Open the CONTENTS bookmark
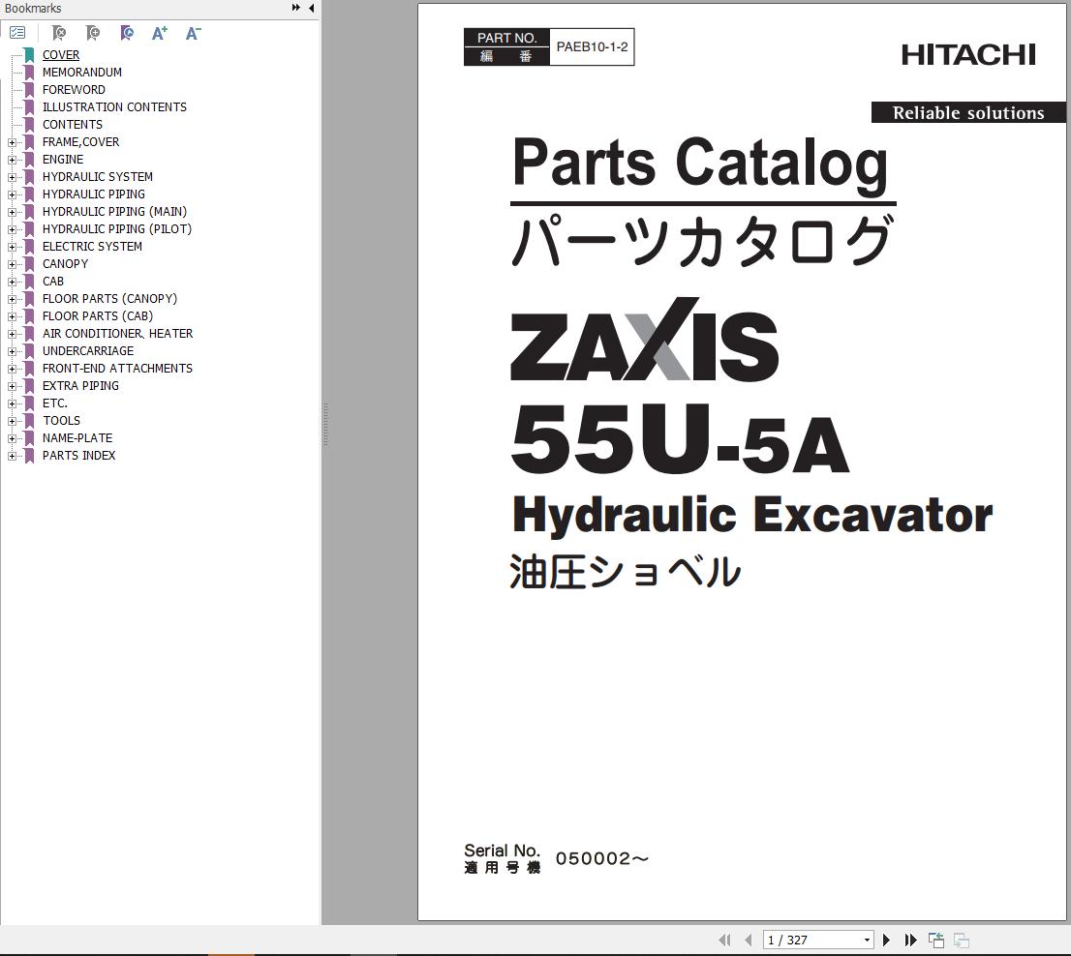The image size is (1071, 956). coord(72,125)
